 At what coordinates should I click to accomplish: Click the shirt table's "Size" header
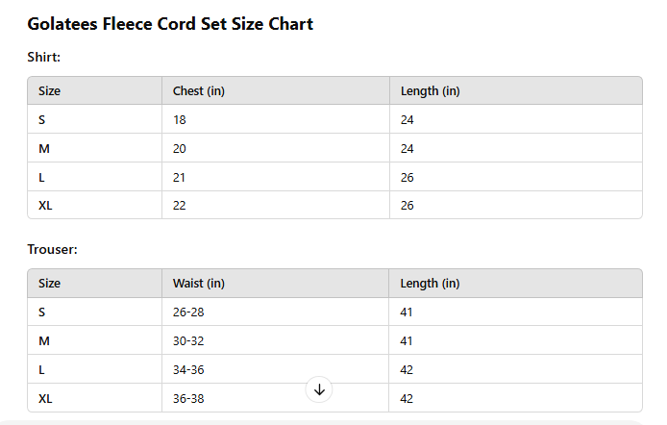(x=50, y=91)
